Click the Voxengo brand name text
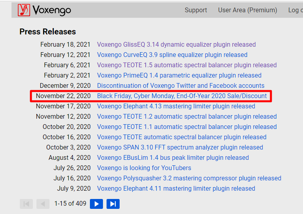This screenshot has height=214, width=303. 52,10
